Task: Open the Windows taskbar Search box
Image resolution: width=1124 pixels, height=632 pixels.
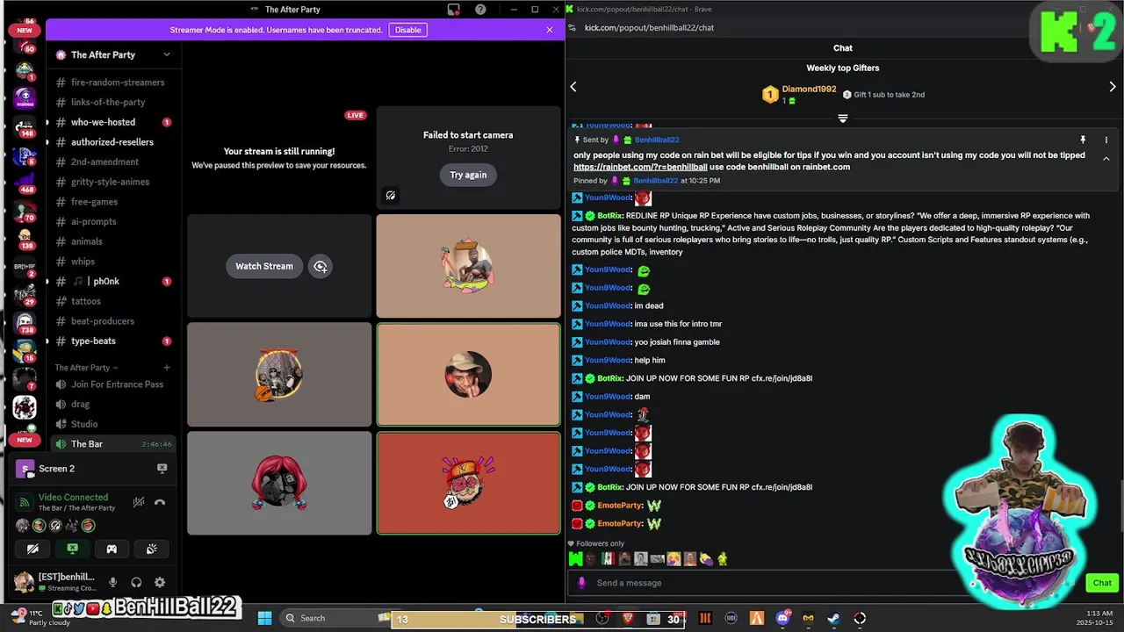Action: pos(334,618)
